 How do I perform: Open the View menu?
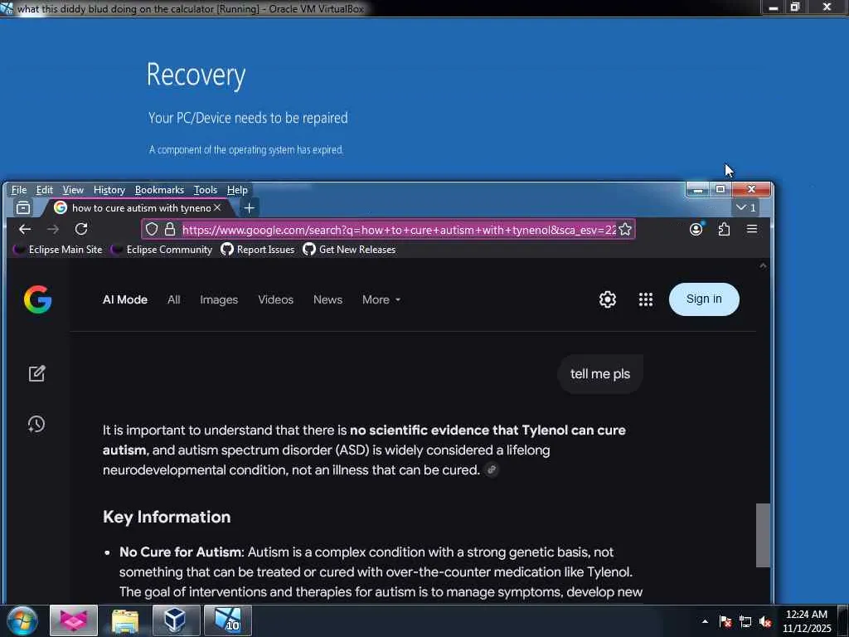73,190
